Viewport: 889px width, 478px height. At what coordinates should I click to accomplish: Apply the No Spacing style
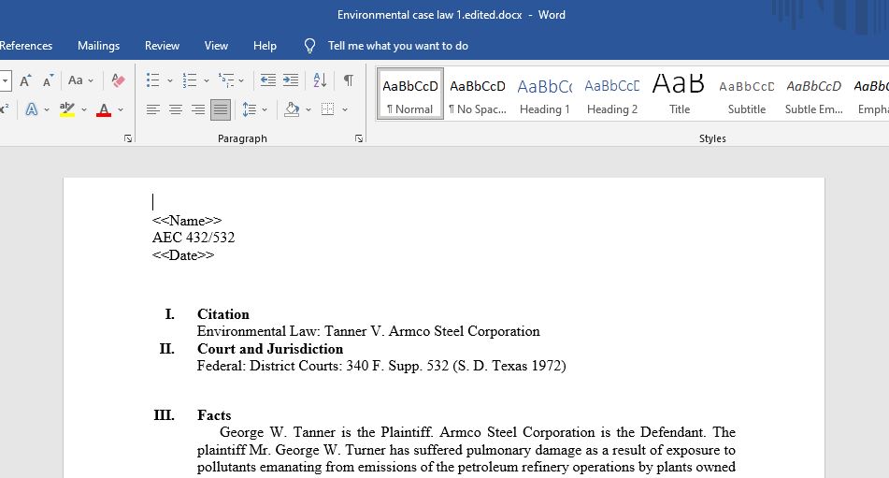478,94
